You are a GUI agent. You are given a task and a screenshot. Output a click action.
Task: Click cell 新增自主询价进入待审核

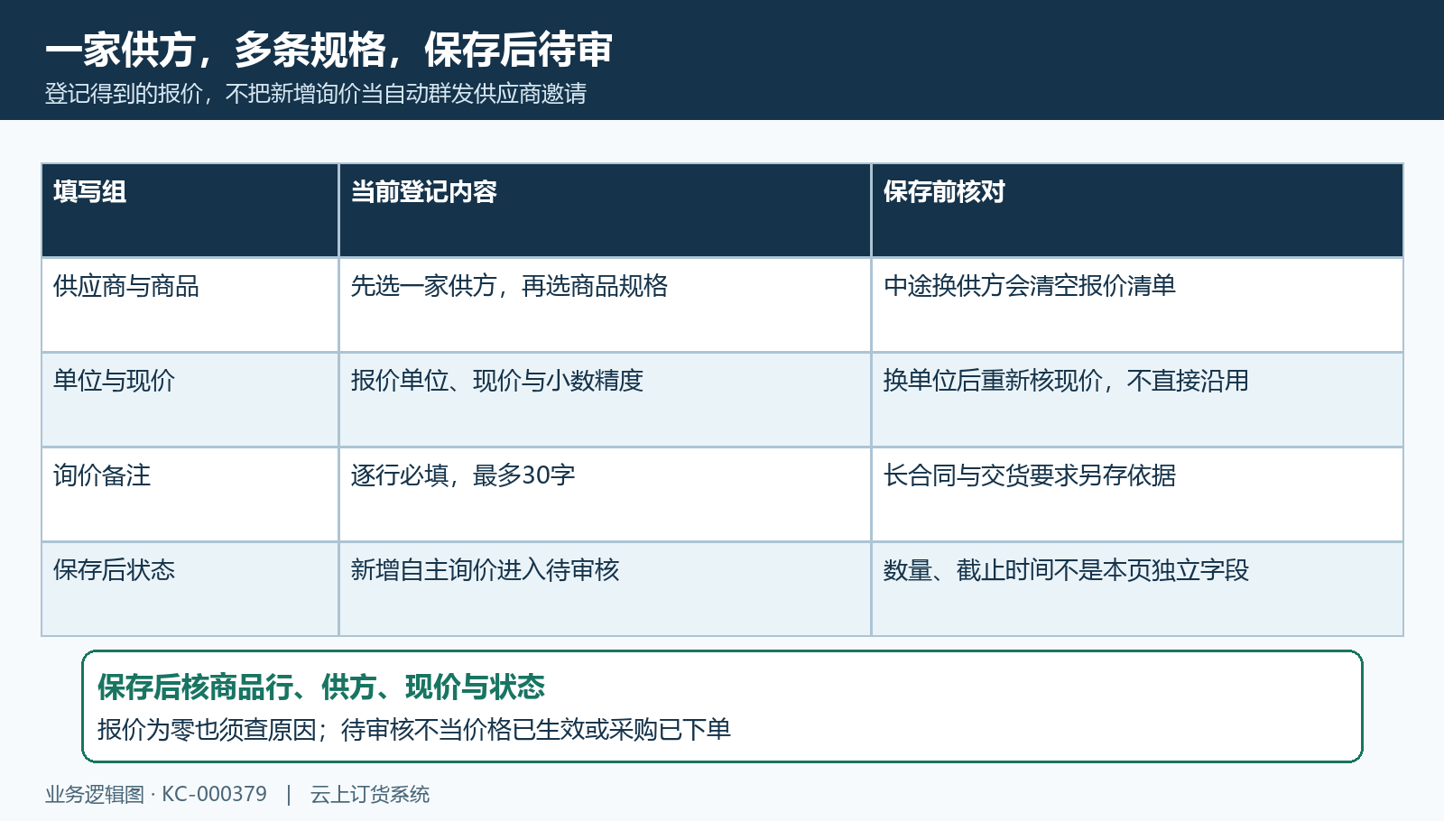pos(605,589)
